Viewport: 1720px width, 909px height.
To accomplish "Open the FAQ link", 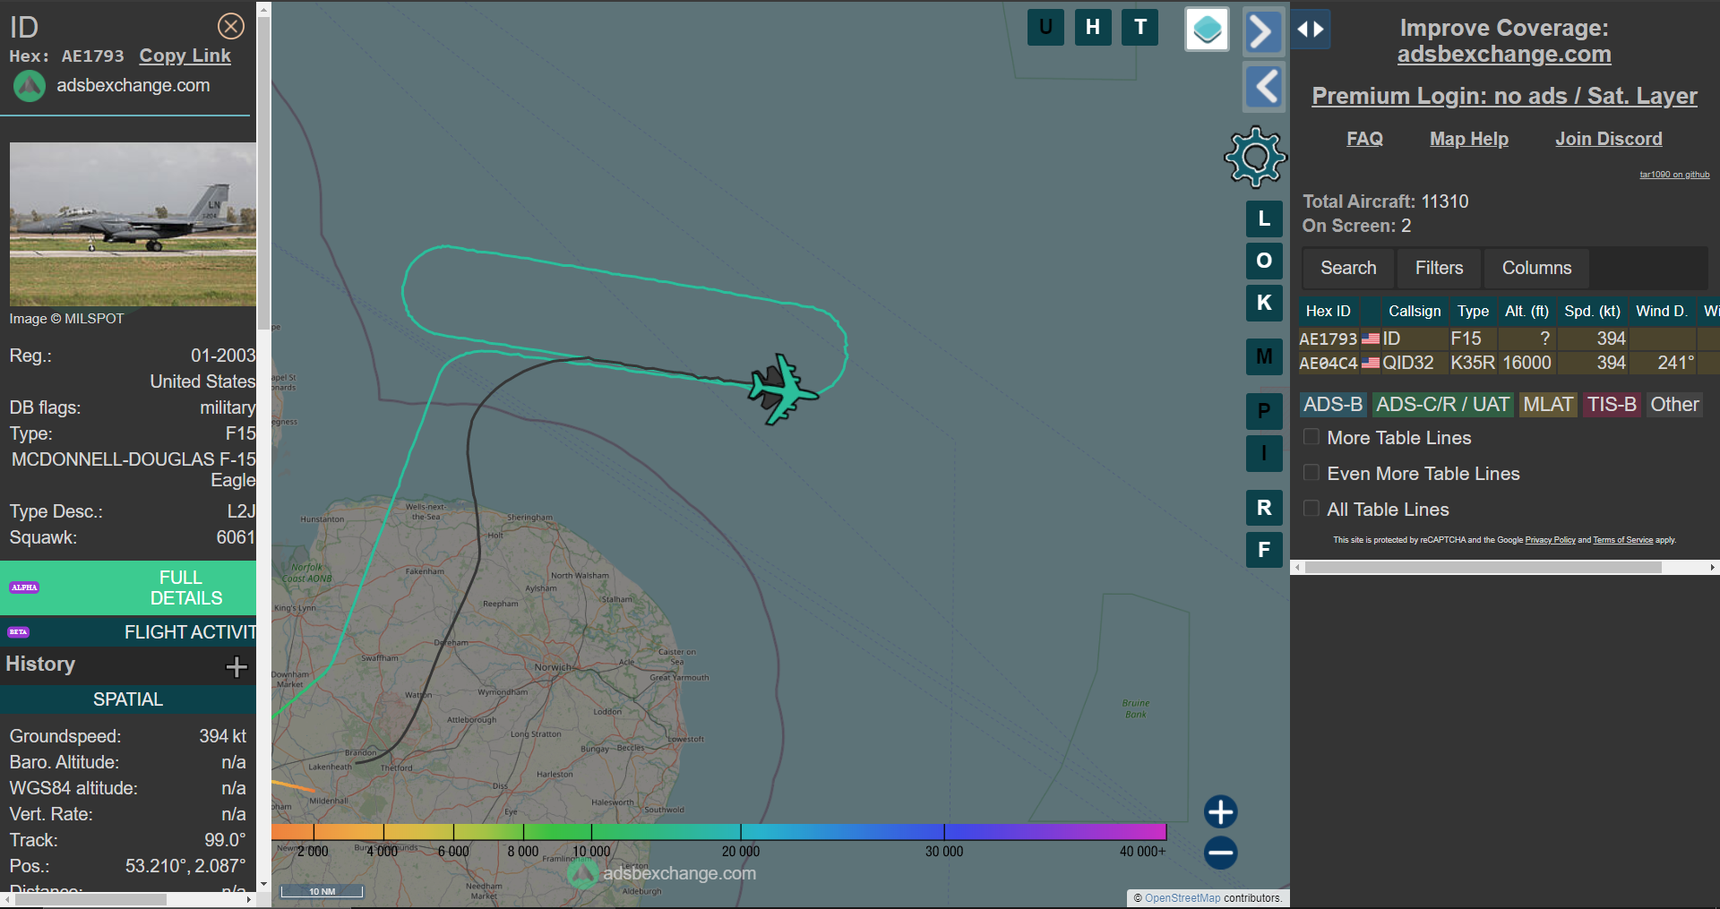I will (x=1364, y=139).
